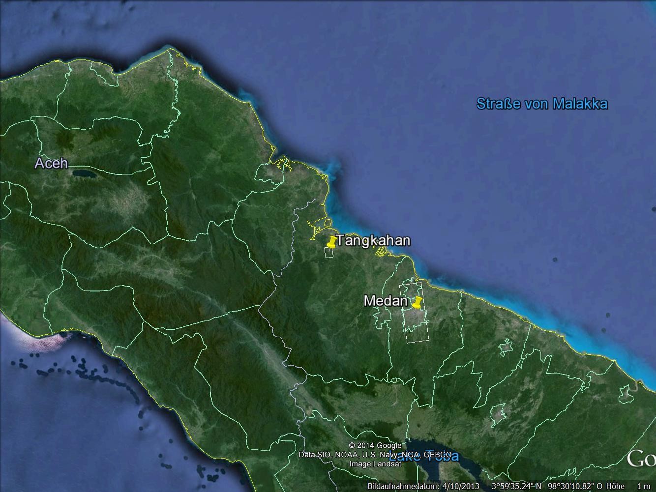Screen dimensions: 656x492
Task: Click the Aceh province label
Action: tap(51, 163)
